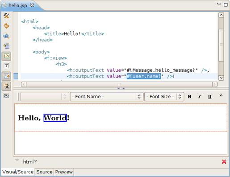
Task: Toggle the show bundle messages icon
Action: click(6, 76)
